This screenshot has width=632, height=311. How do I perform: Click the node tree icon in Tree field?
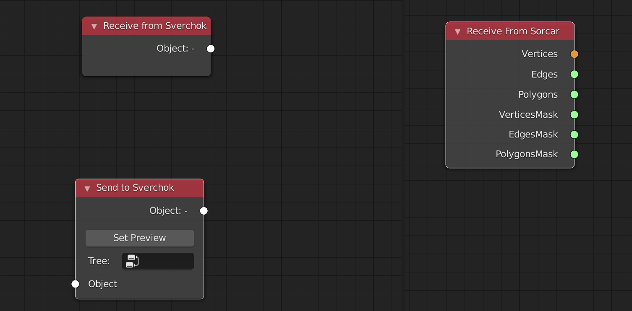coord(132,261)
